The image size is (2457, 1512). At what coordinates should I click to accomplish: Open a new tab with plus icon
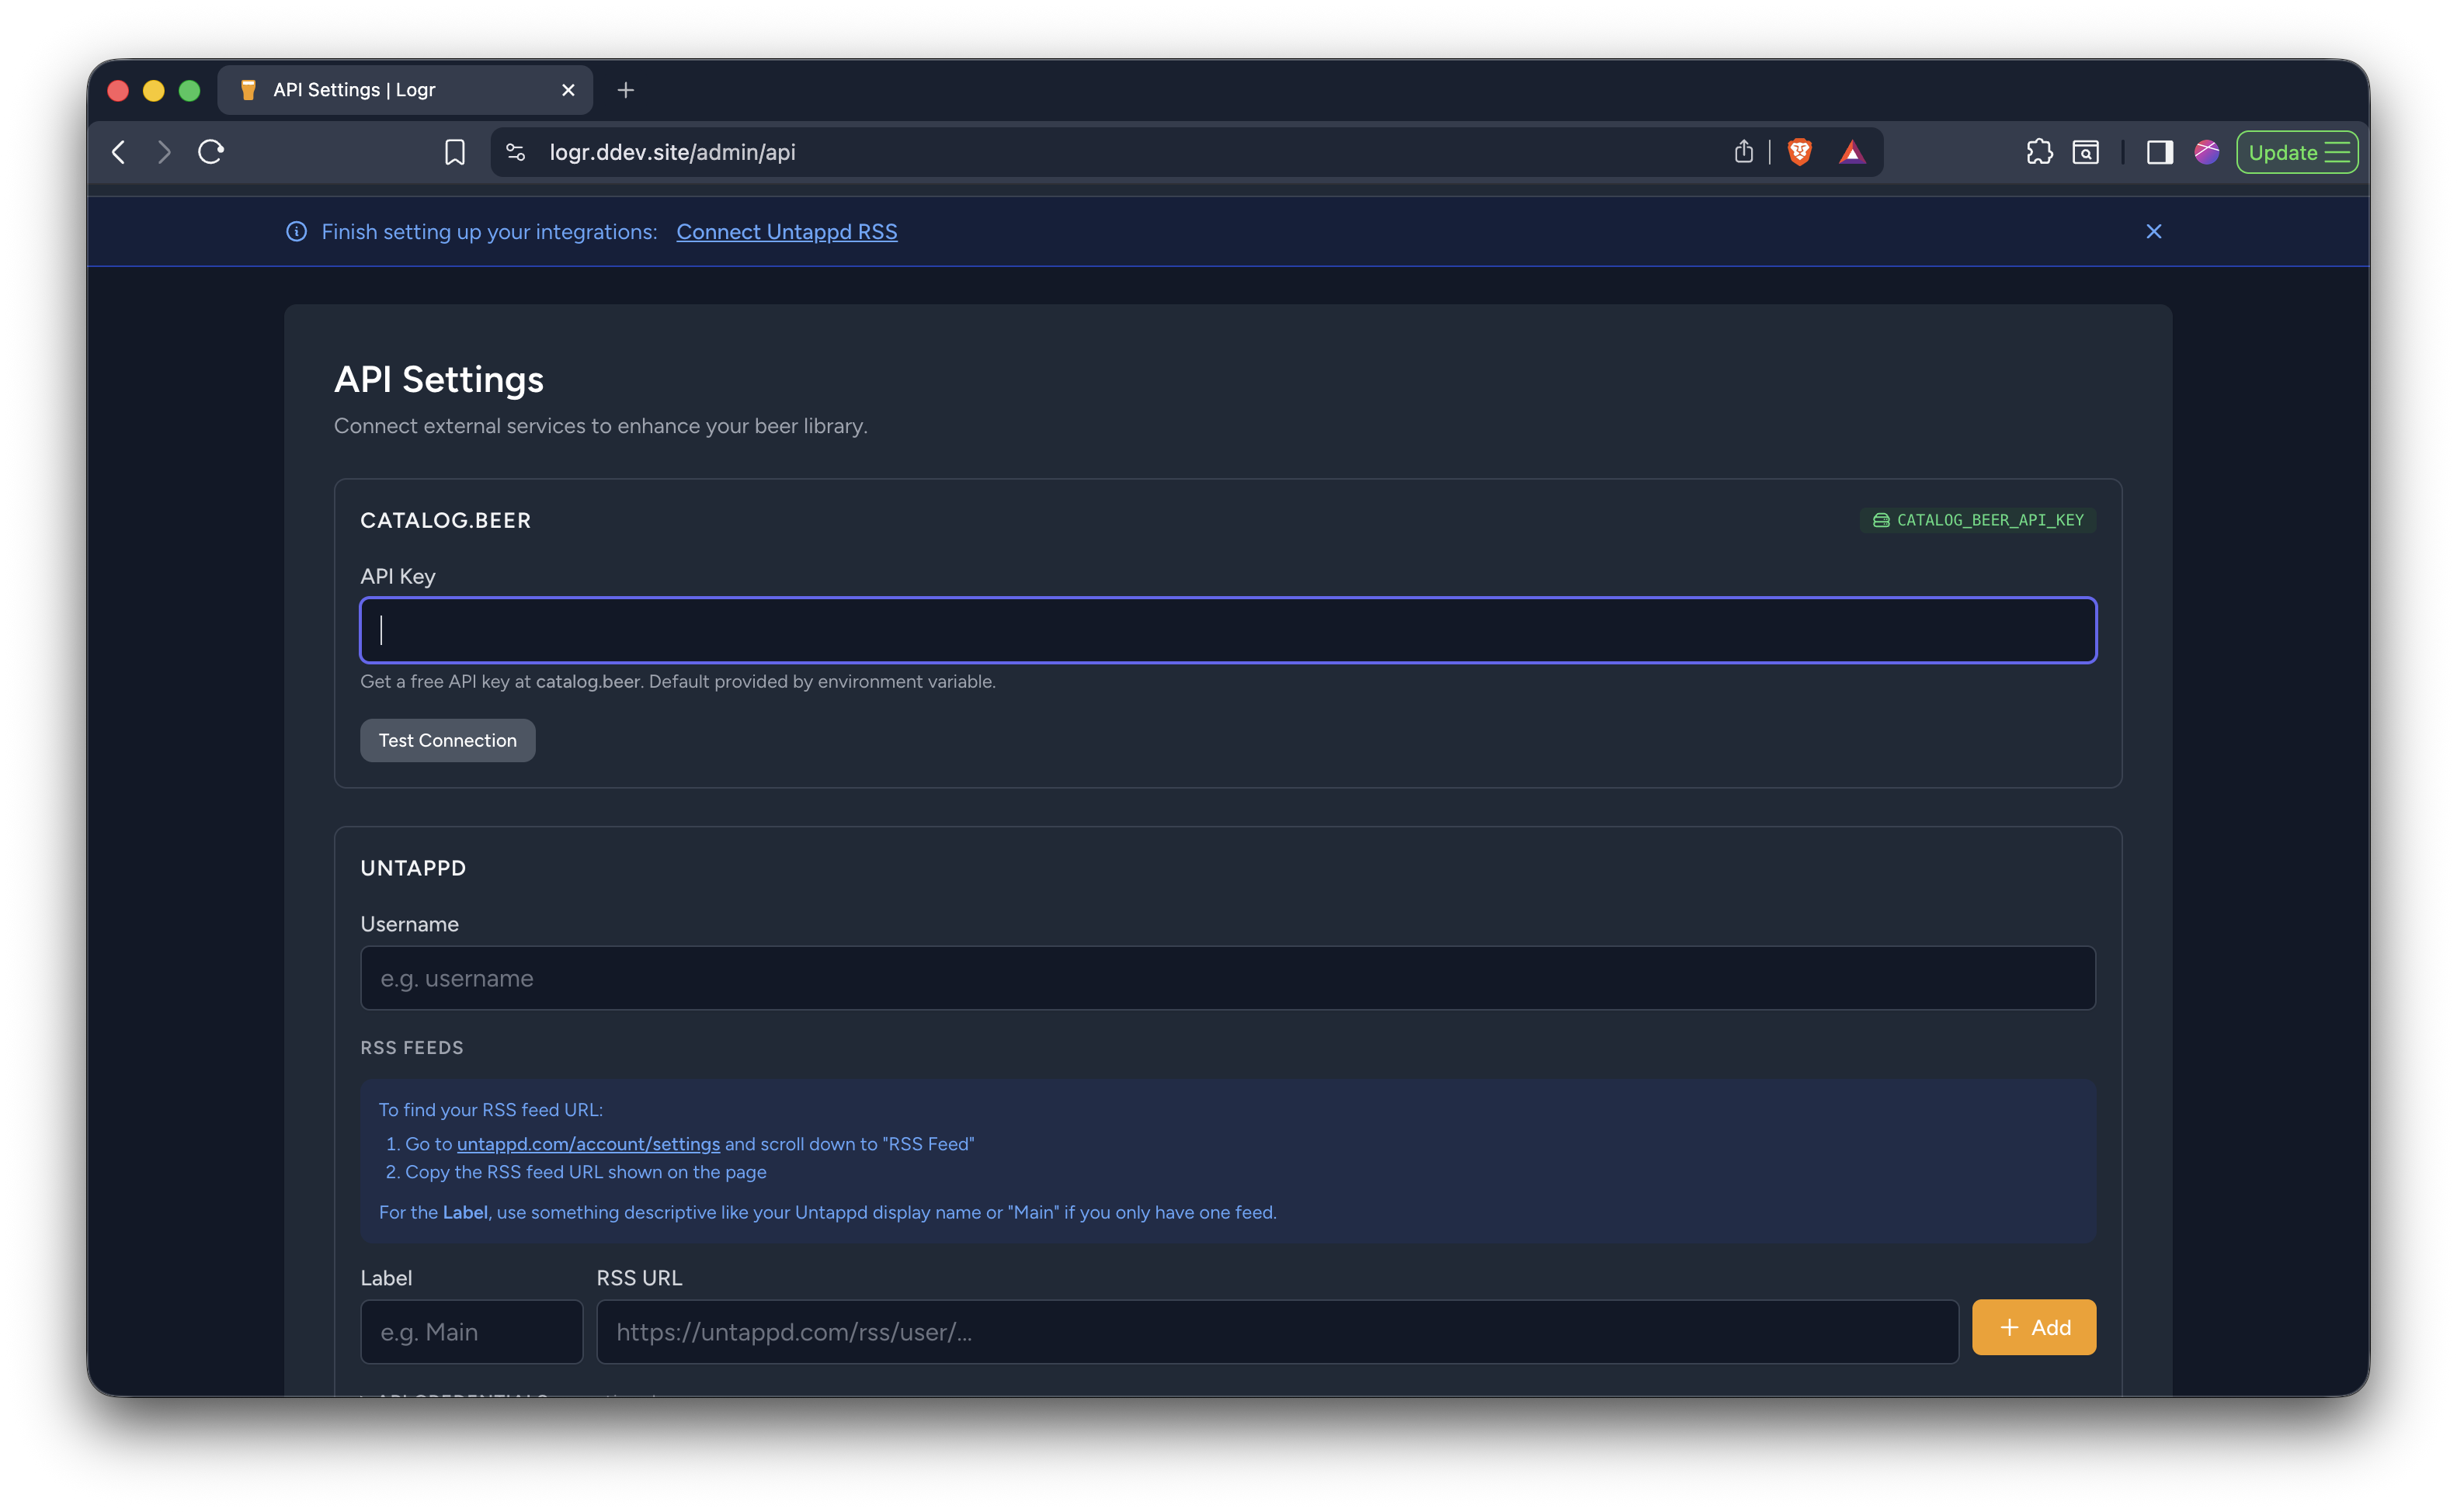coord(626,90)
